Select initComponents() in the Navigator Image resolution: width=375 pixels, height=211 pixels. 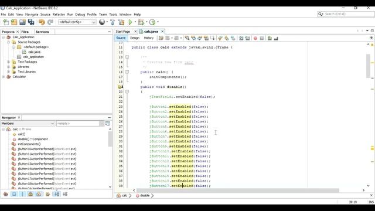tap(29, 144)
